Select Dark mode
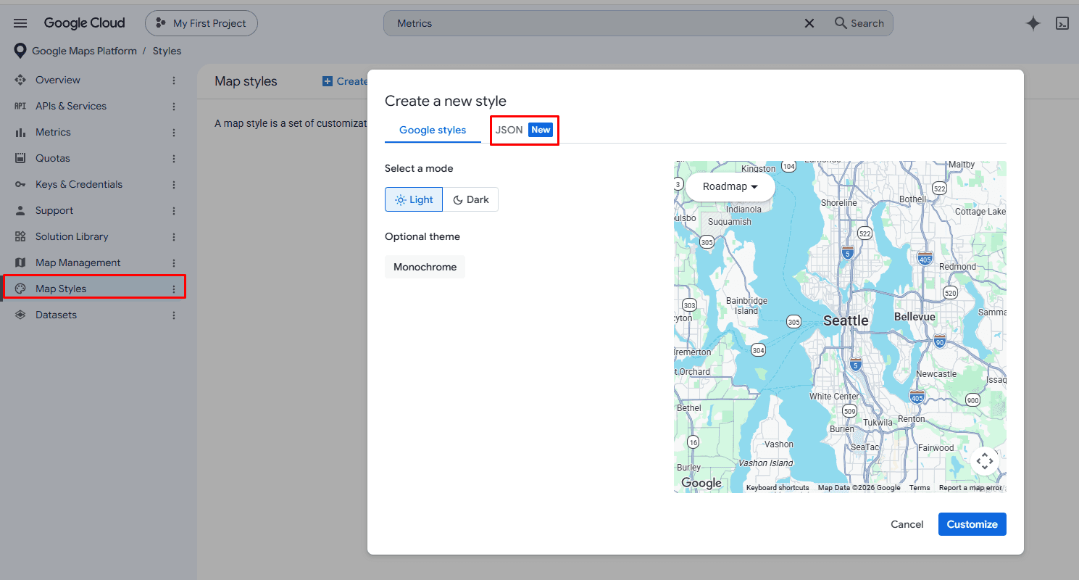The width and height of the screenshot is (1079, 580). (470, 199)
